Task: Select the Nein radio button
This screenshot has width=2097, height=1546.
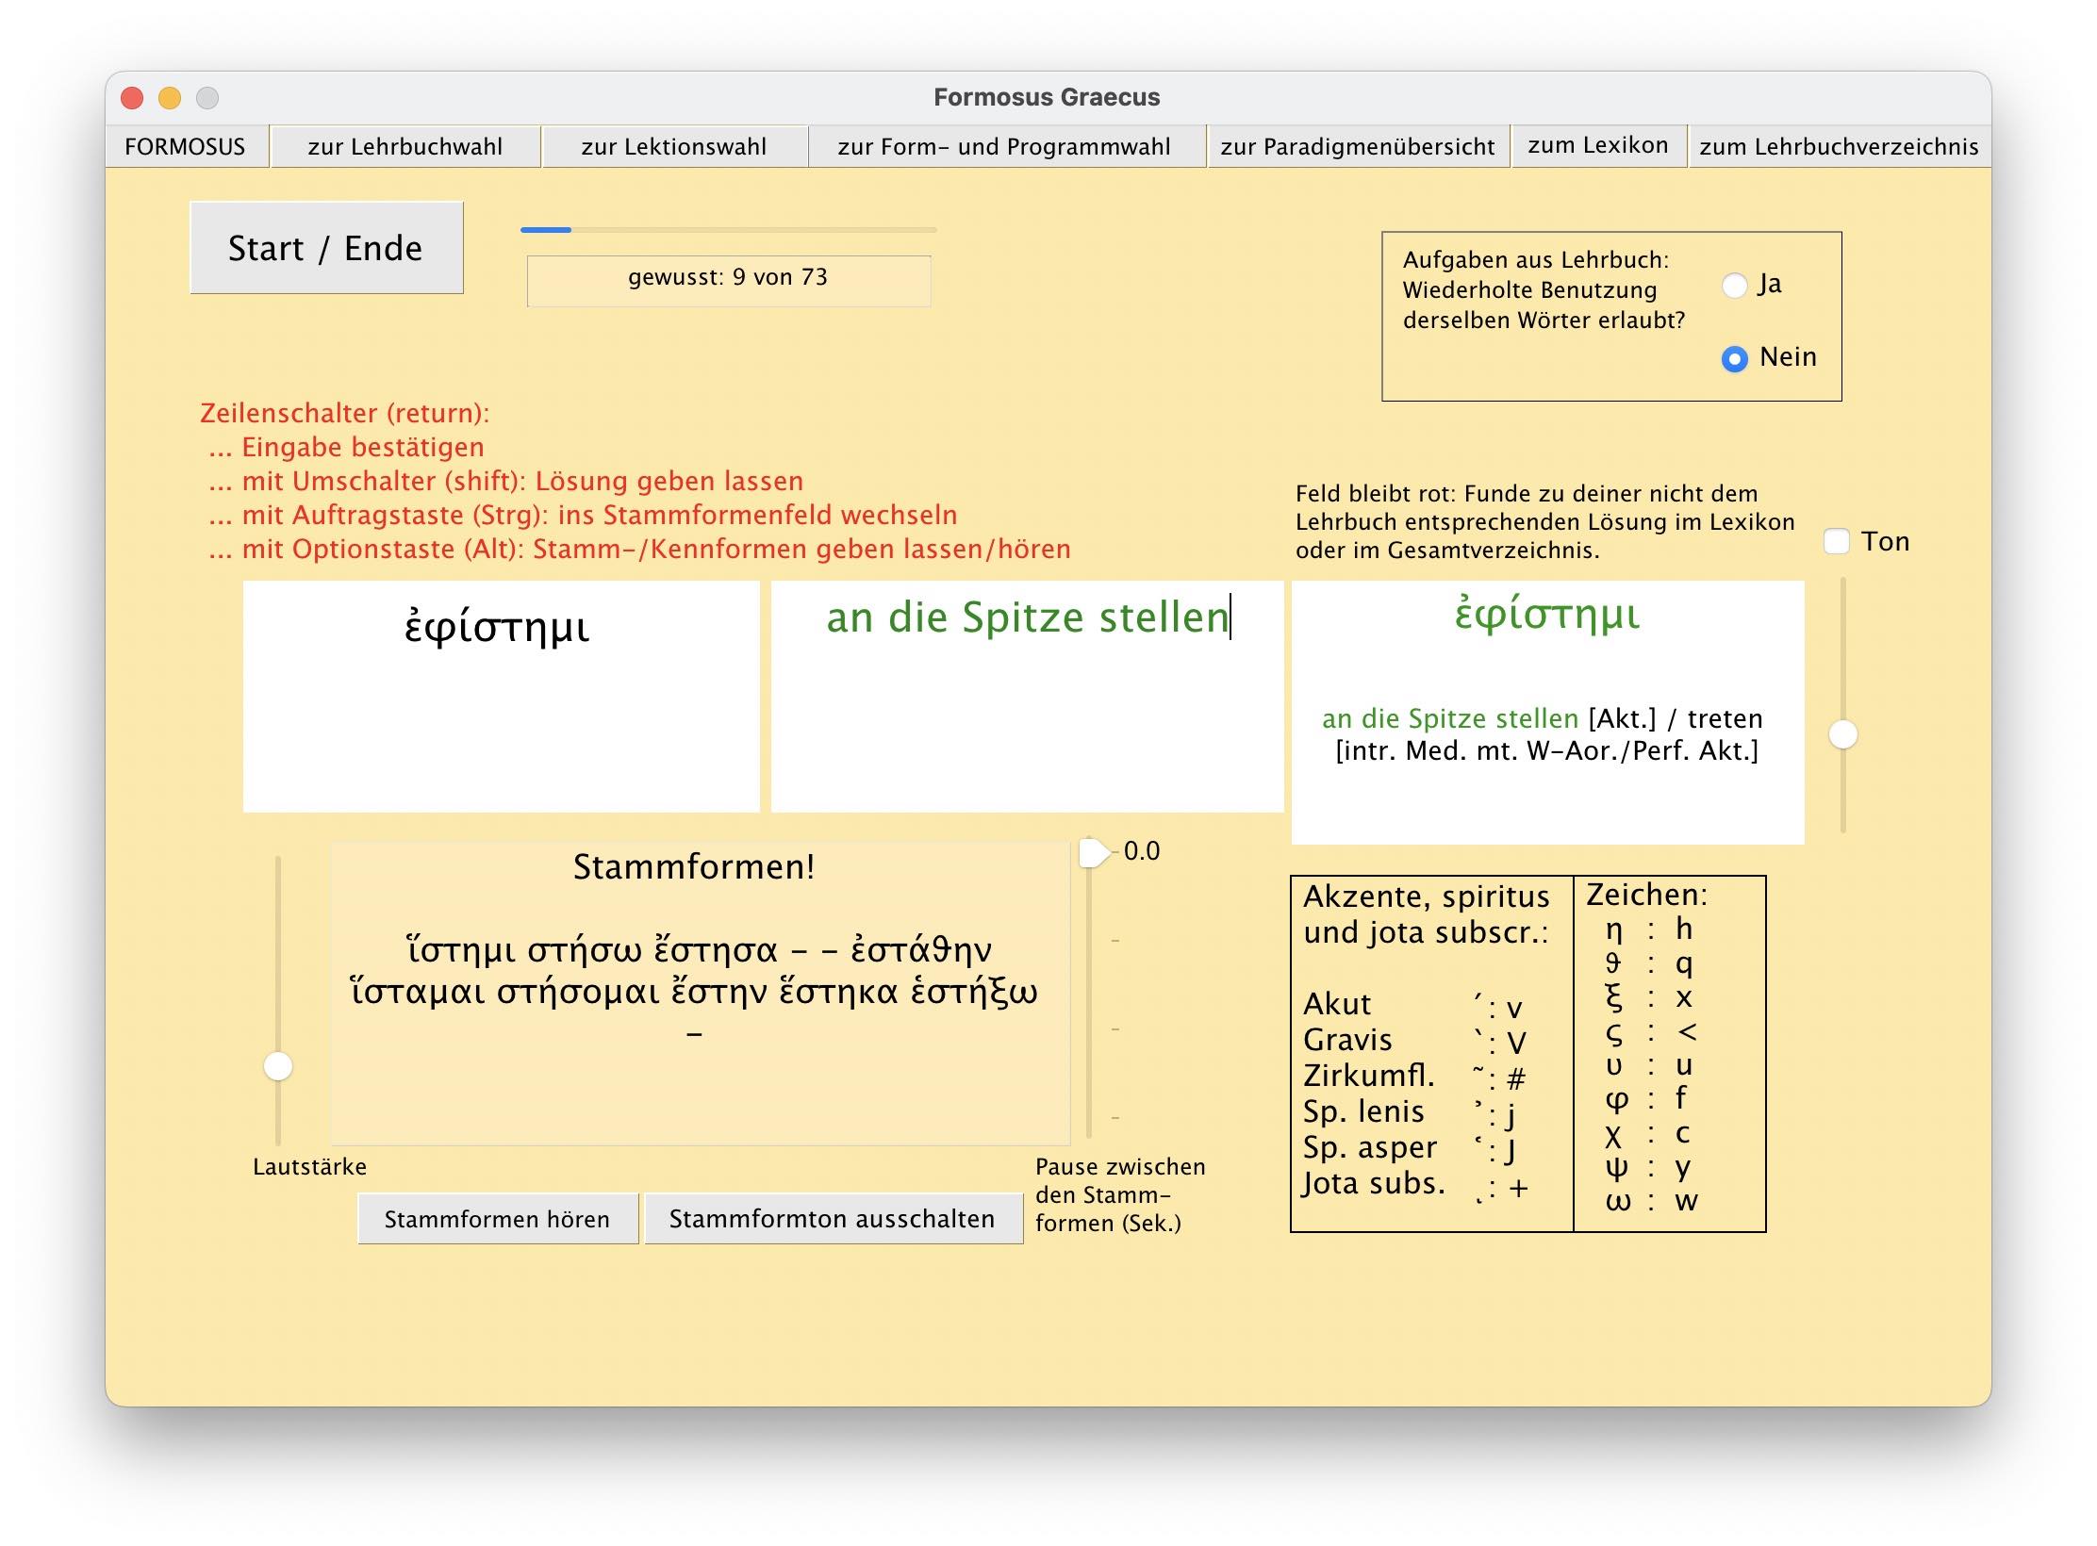Action: click(x=1735, y=358)
